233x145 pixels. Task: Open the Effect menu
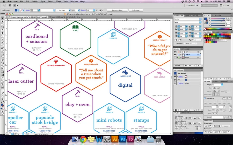click(58, 2)
